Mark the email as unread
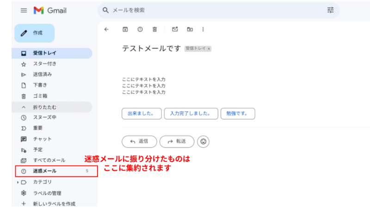Image resolution: width=370 pixels, height=208 pixels. pyautogui.click(x=175, y=29)
